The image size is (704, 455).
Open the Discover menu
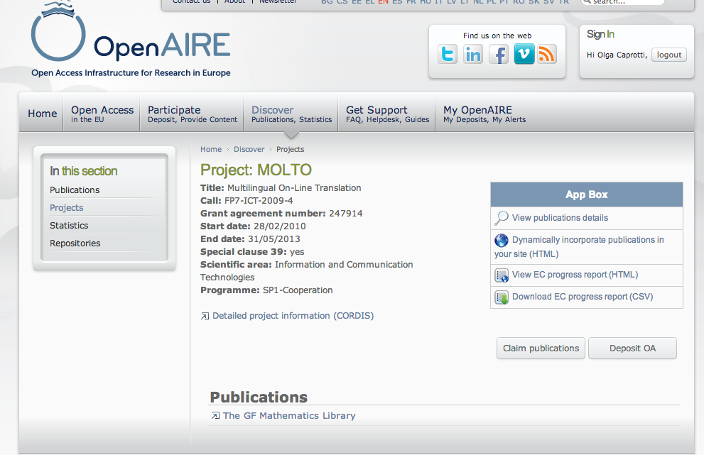[x=291, y=114]
